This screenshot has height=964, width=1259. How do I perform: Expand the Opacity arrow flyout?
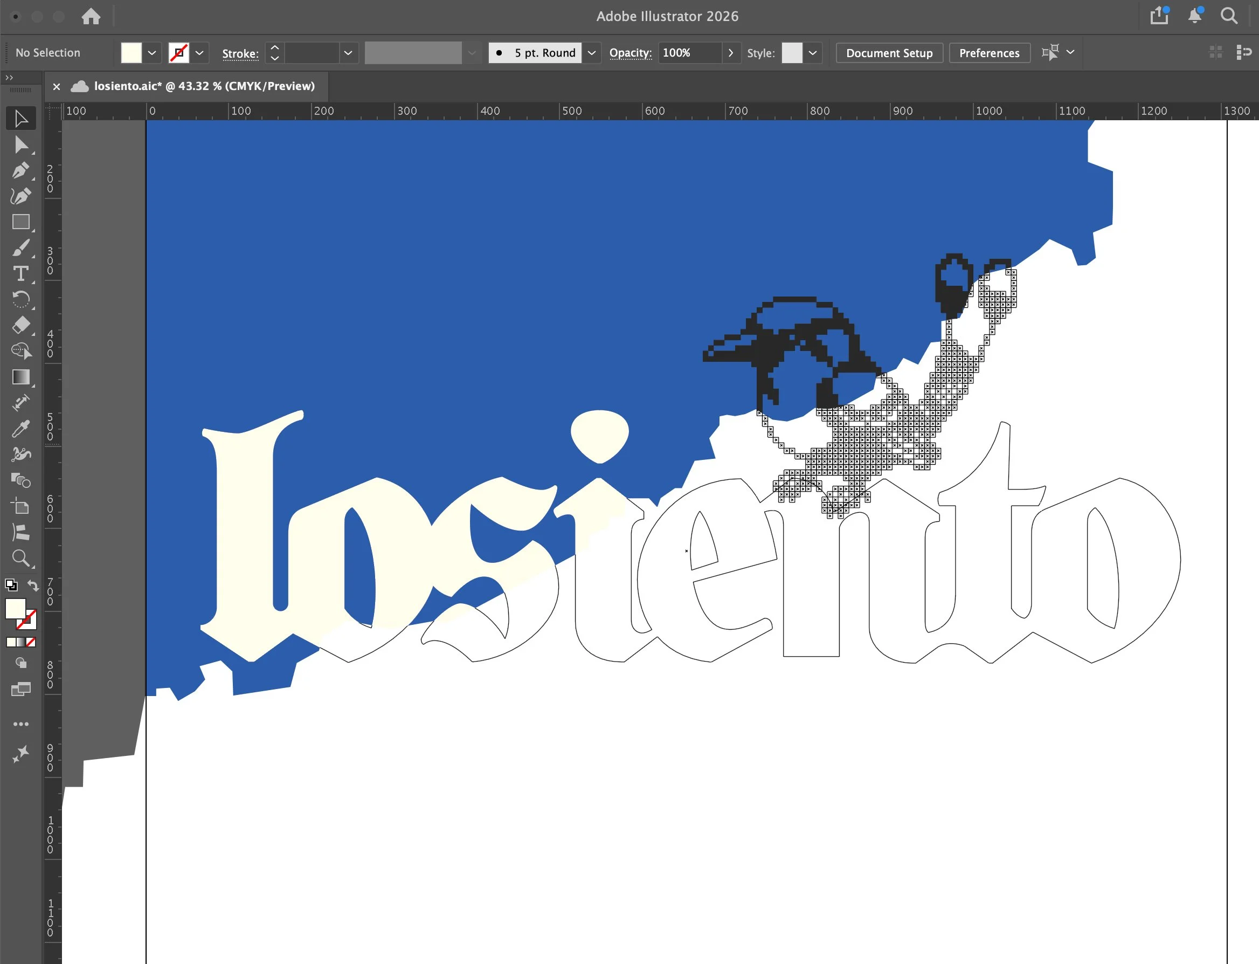click(x=731, y=53)
